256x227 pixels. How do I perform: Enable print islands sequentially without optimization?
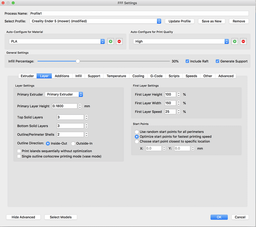tap(19, 151)
